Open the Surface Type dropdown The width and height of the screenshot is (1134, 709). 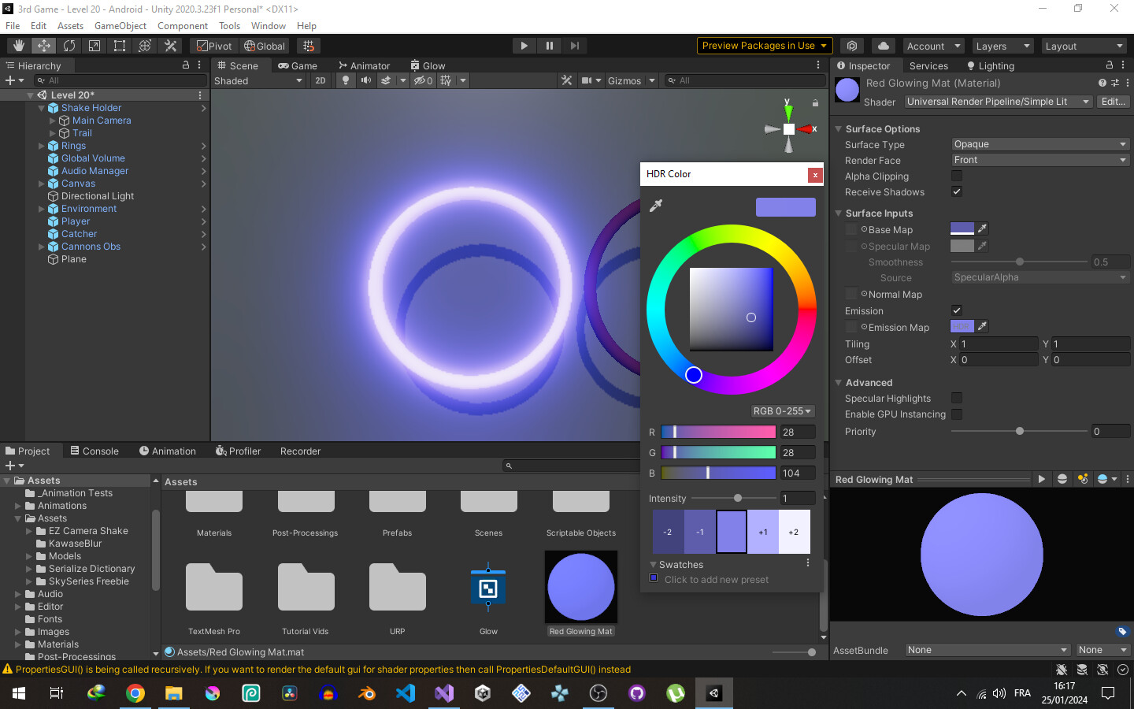pos(1039,144)
